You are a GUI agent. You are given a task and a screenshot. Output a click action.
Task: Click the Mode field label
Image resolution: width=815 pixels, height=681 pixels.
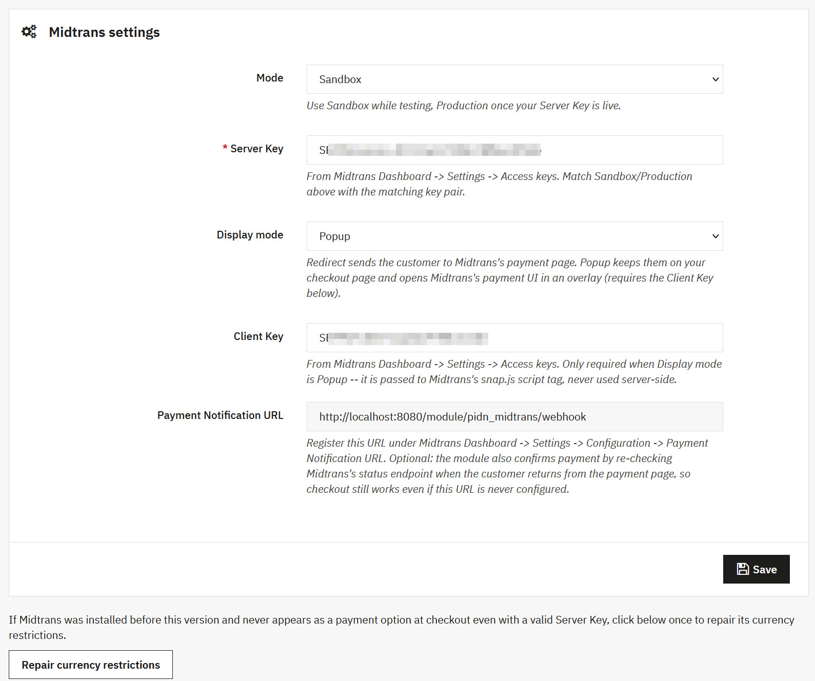point(270,78)
